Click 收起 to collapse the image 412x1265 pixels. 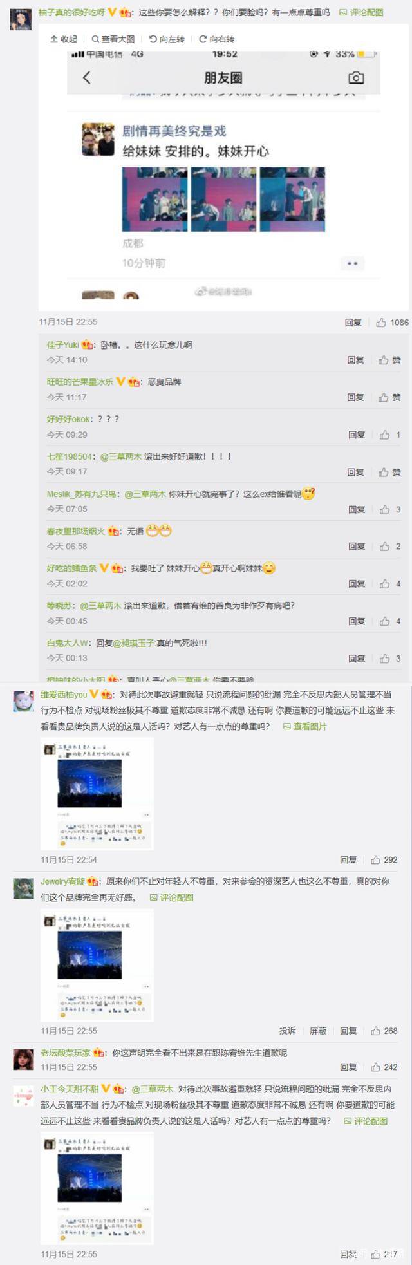pos(63,39)
